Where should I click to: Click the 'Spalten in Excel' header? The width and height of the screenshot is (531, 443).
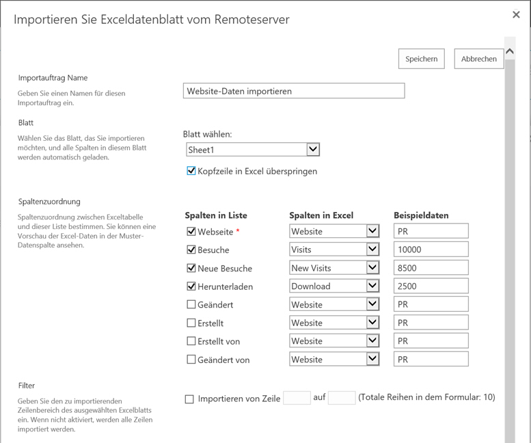point(321,215)
